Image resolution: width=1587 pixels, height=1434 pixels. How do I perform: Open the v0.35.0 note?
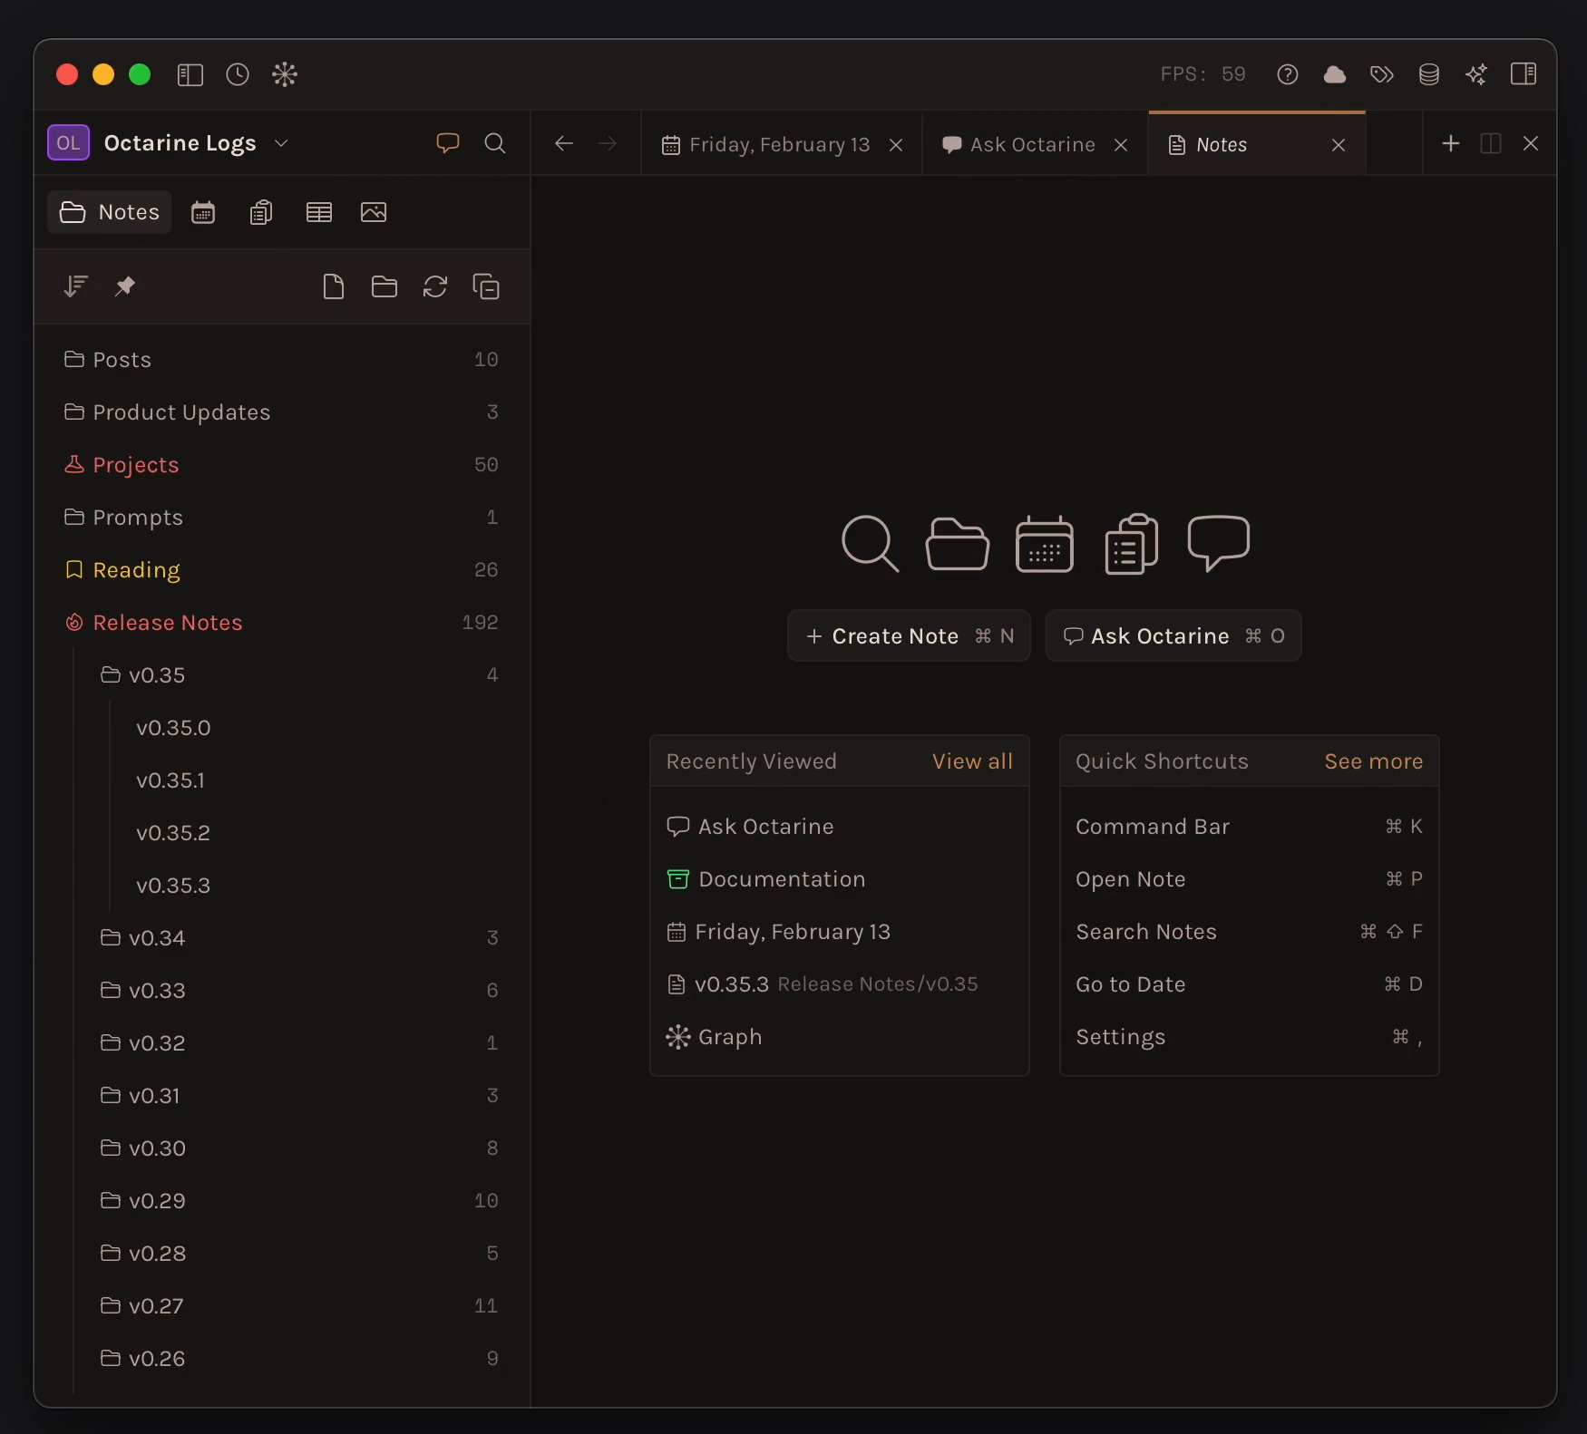(x=173, y=728)
